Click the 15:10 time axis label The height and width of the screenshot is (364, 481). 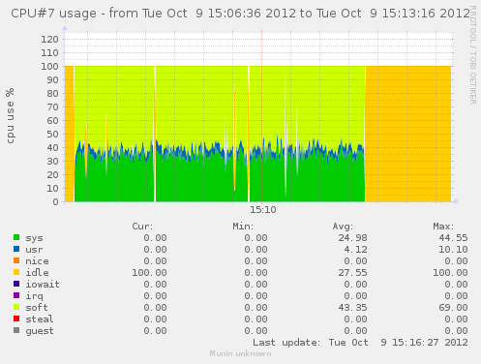[263, 210]
